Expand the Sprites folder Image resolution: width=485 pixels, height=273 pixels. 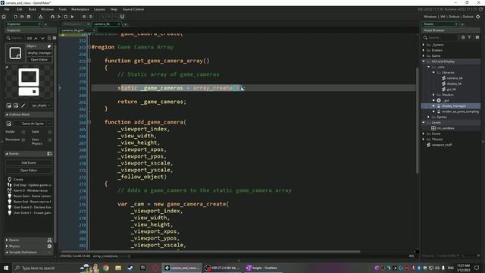(429, 118)
